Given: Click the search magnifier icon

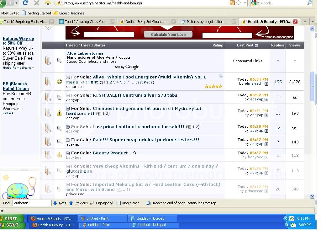Looking at the screenshot, I should pyautogui.click(x=309, y=3).
